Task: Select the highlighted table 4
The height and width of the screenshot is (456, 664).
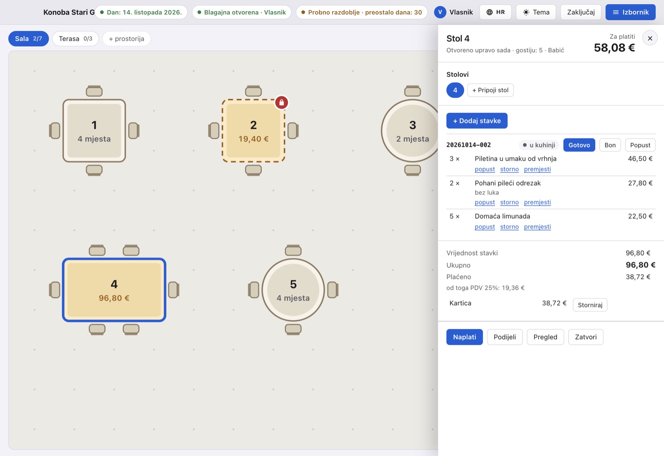Action: click(x=114, y=290)
